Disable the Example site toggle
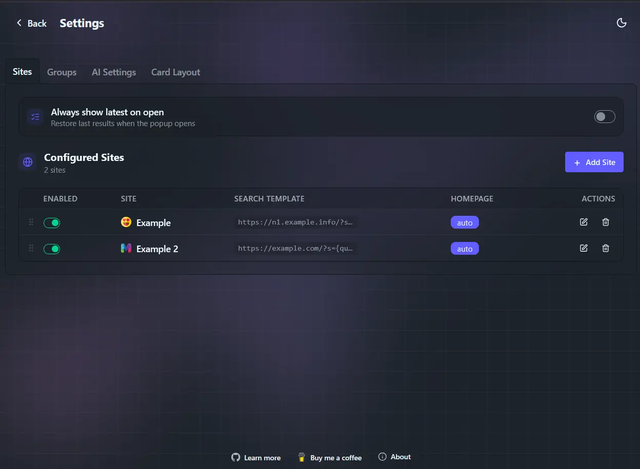 coord(52,222)
